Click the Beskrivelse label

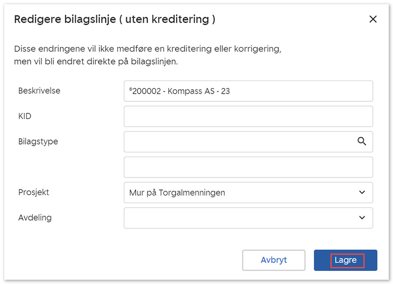click(39, 91)
